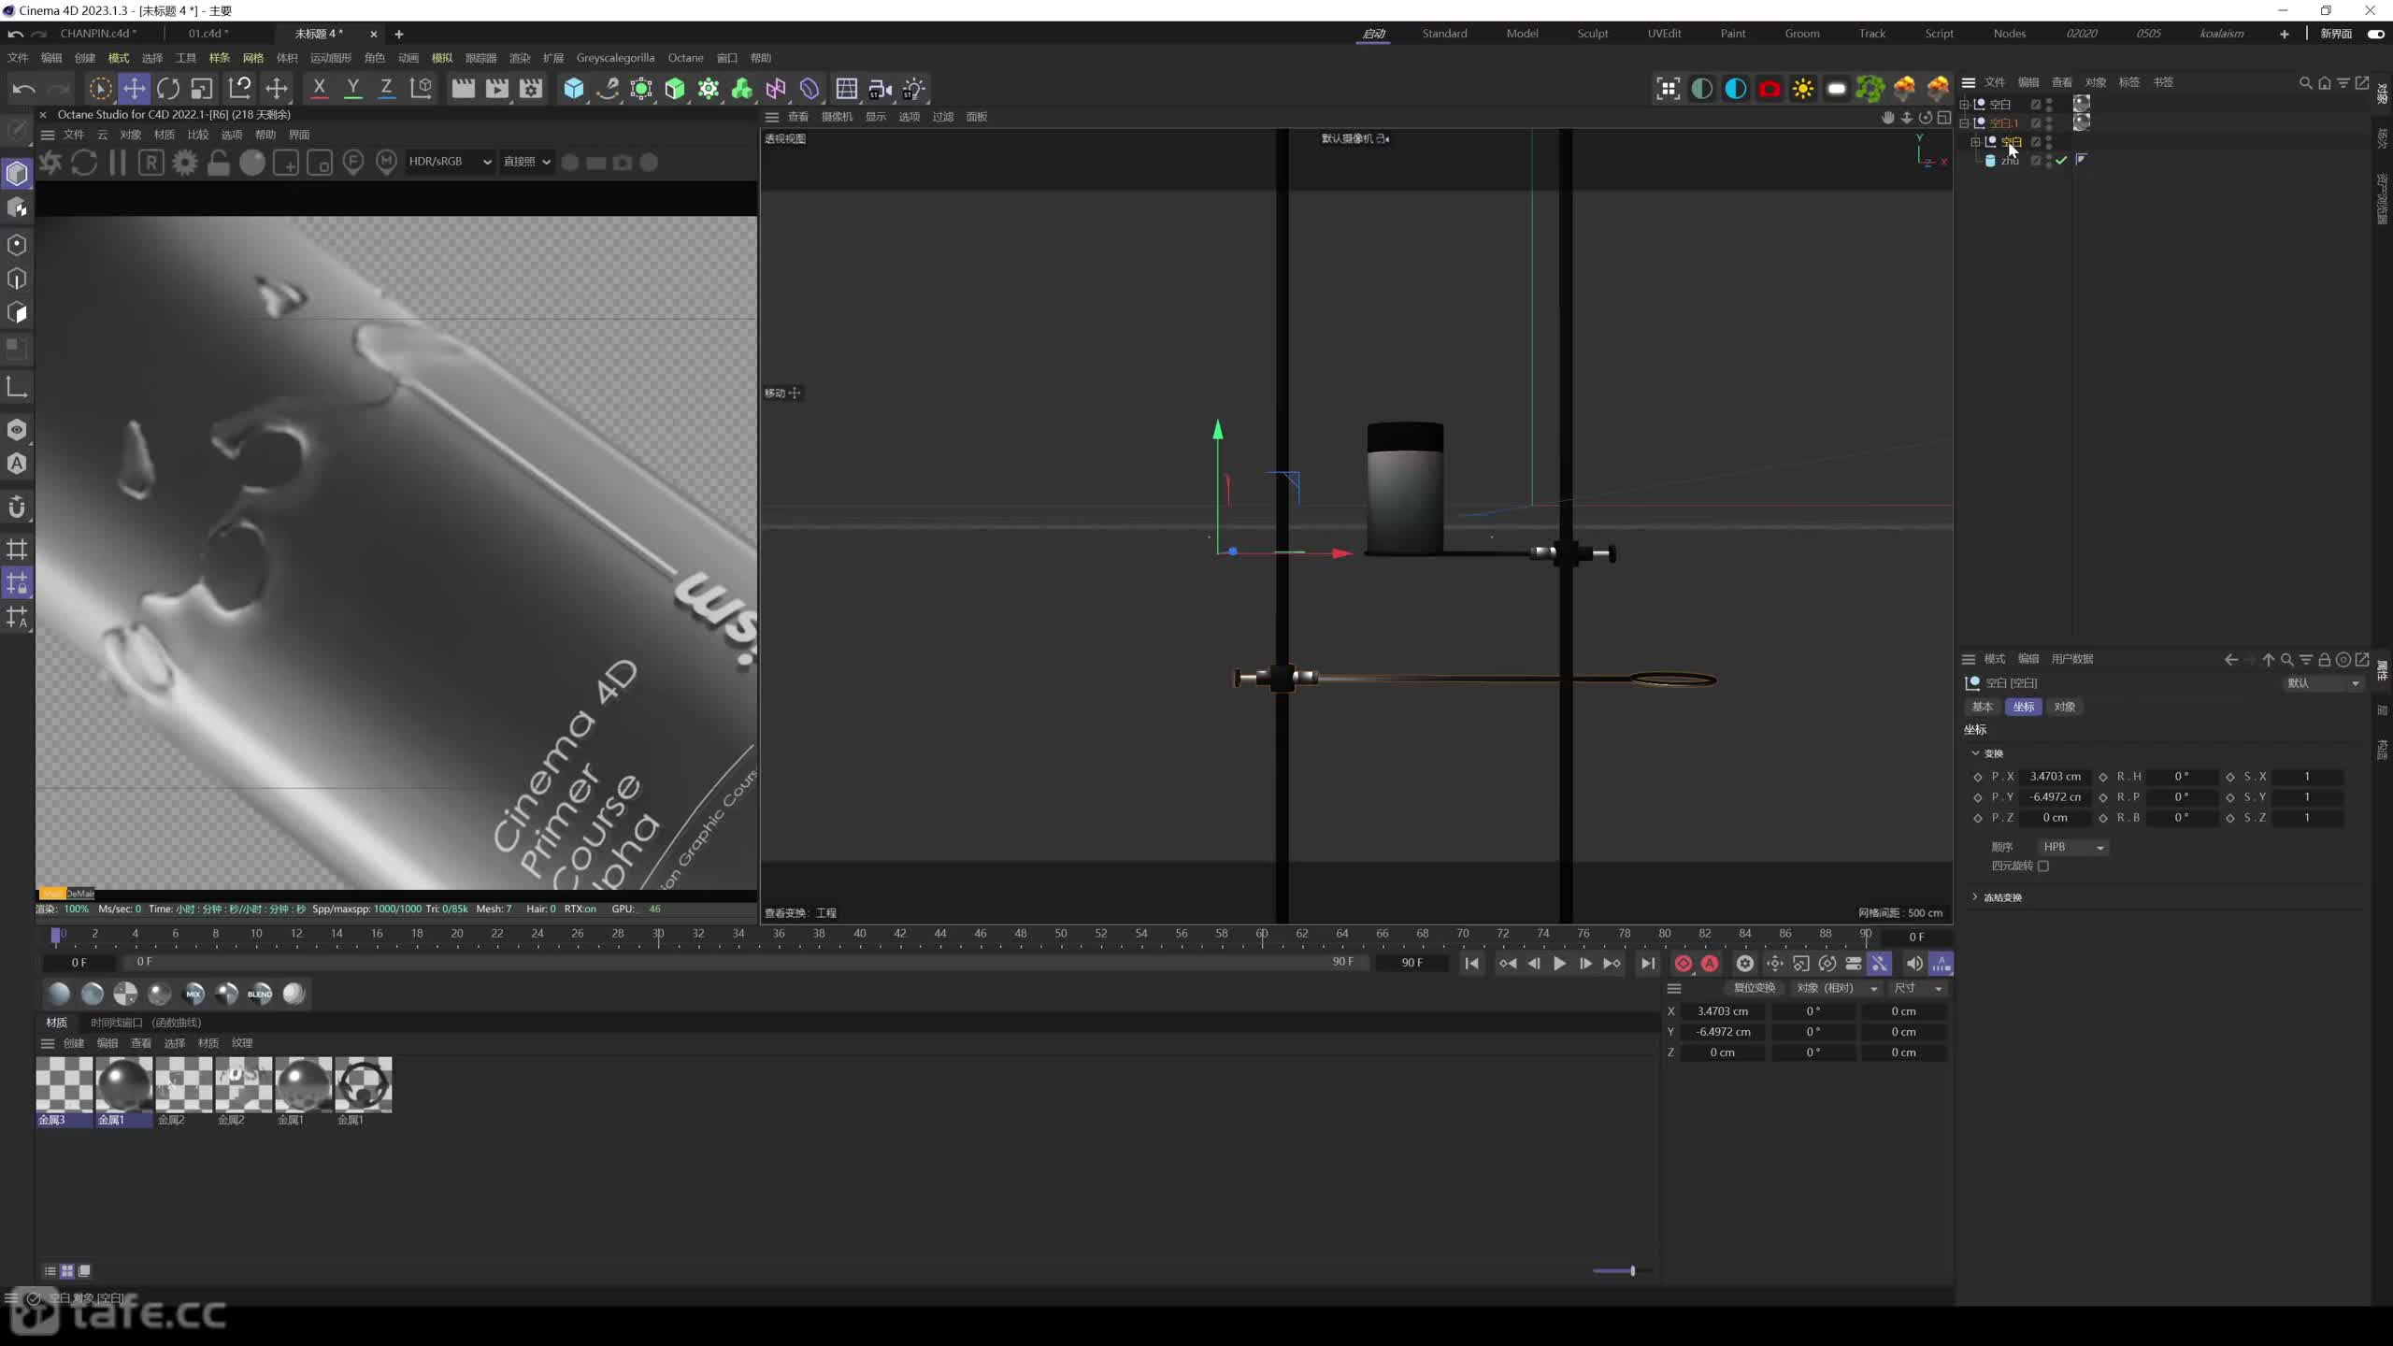Viewport: 2393px width, 1346px height.
Task: Switch to the Sculpt layout tab
Action: point(1593,34)
